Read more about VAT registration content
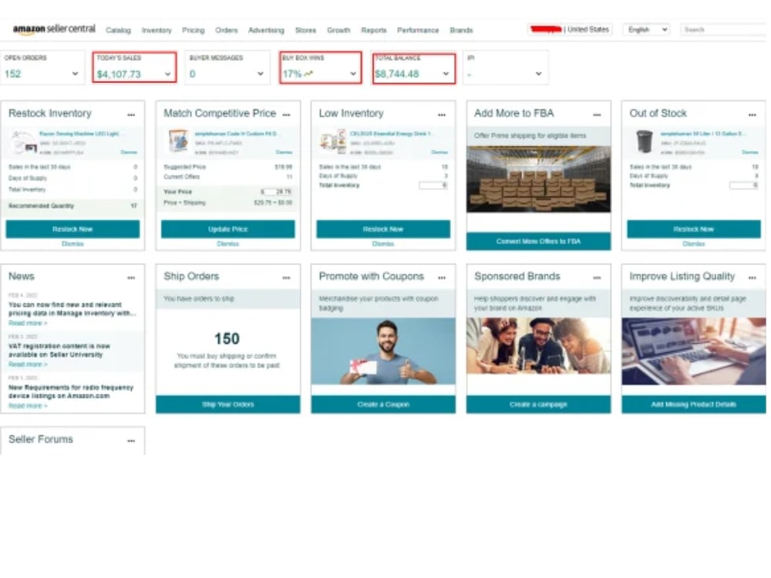The height and width of the screenshot is (578, 771). point(28,365)
